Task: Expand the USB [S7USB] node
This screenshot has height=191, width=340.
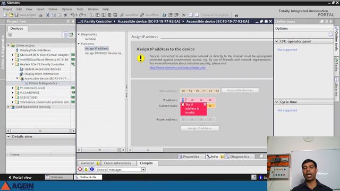Action: click(13, 98)
